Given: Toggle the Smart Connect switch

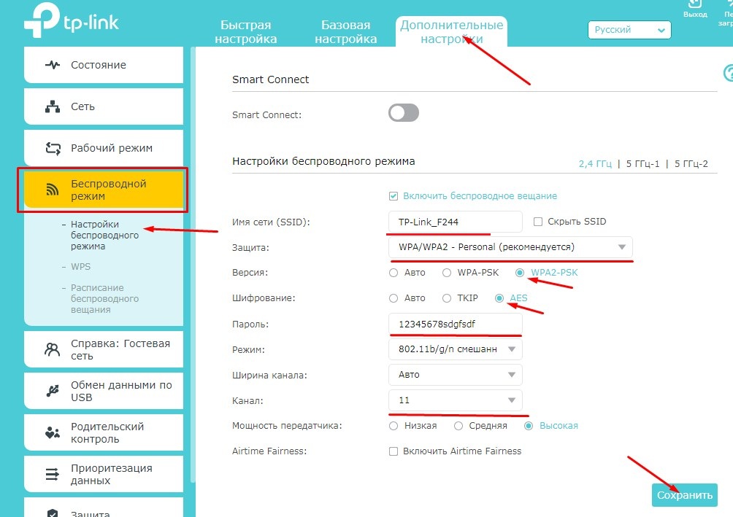Looking at the screenshot, I should pyautogui.click(x=404, y=113).
